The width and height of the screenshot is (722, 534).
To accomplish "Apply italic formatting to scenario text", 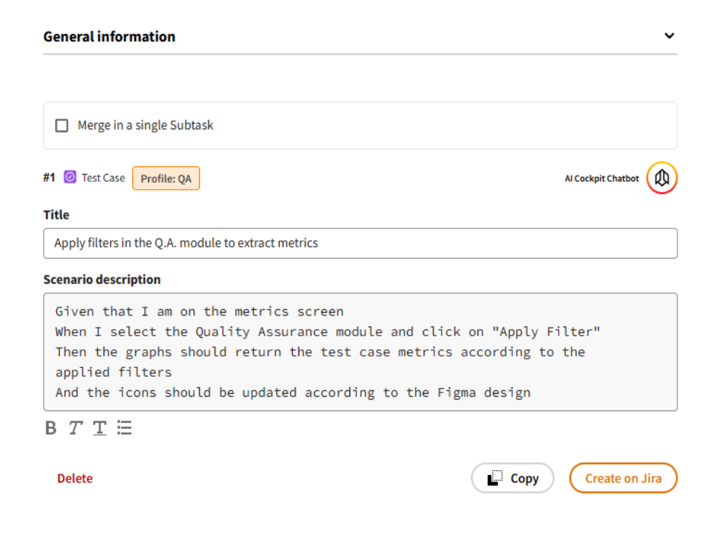I will coord(75,428).
